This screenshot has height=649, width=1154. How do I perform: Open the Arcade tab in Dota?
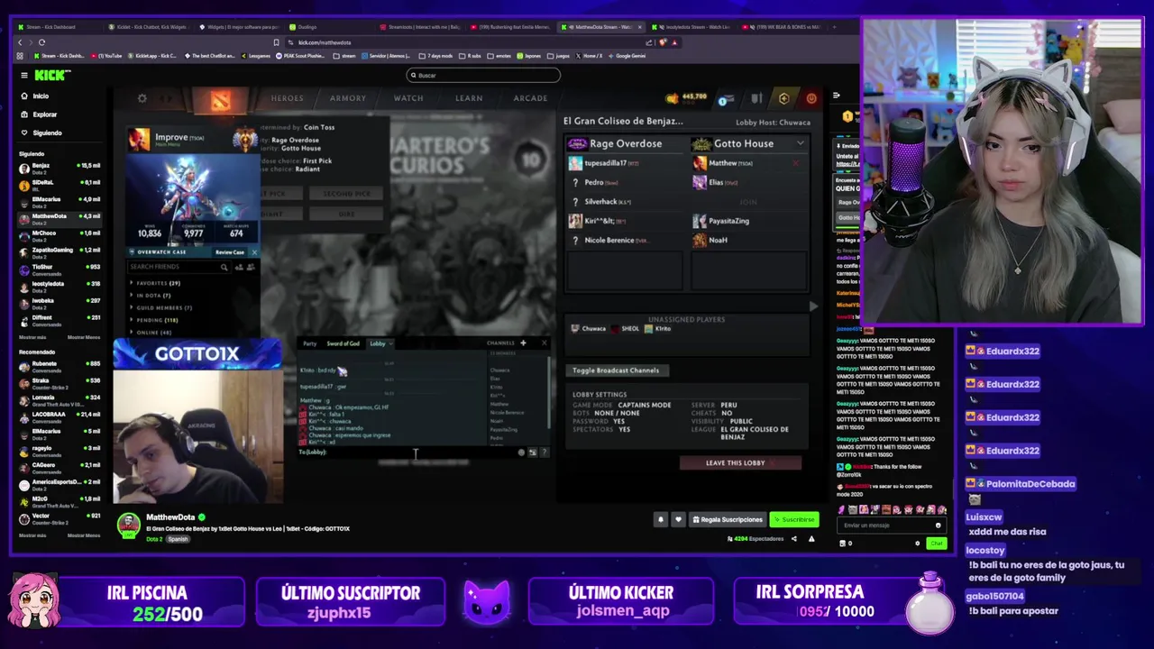(x=530, y=98)
